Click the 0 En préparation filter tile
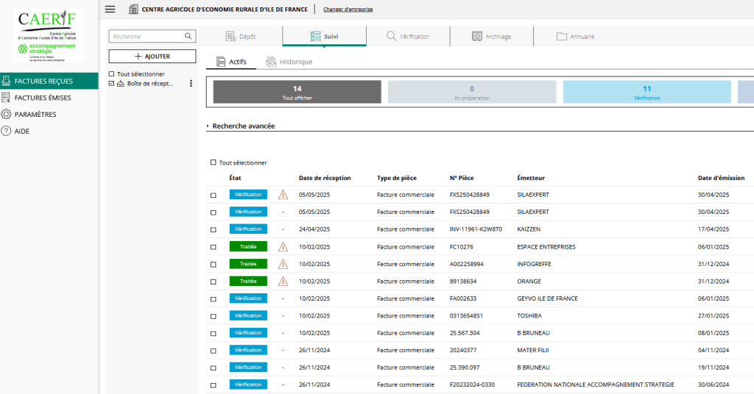This screenshot has height=394, width=754. tap(472, 92)
